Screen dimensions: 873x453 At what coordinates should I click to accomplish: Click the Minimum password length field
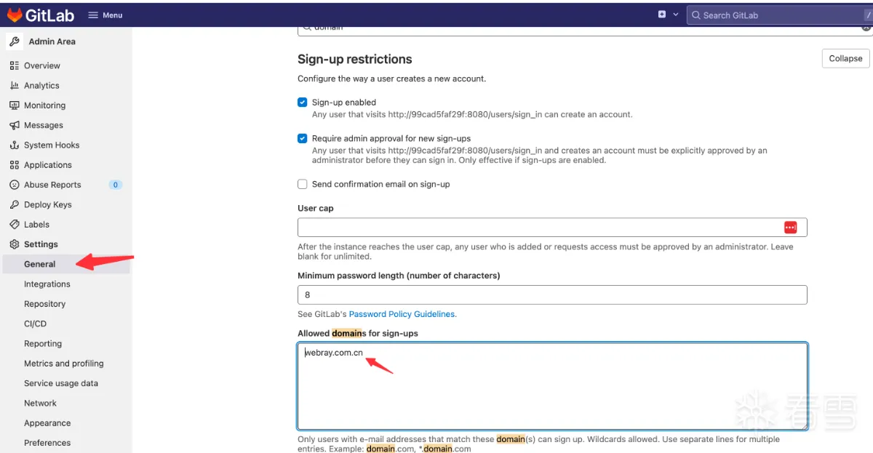tap(552, 294)
